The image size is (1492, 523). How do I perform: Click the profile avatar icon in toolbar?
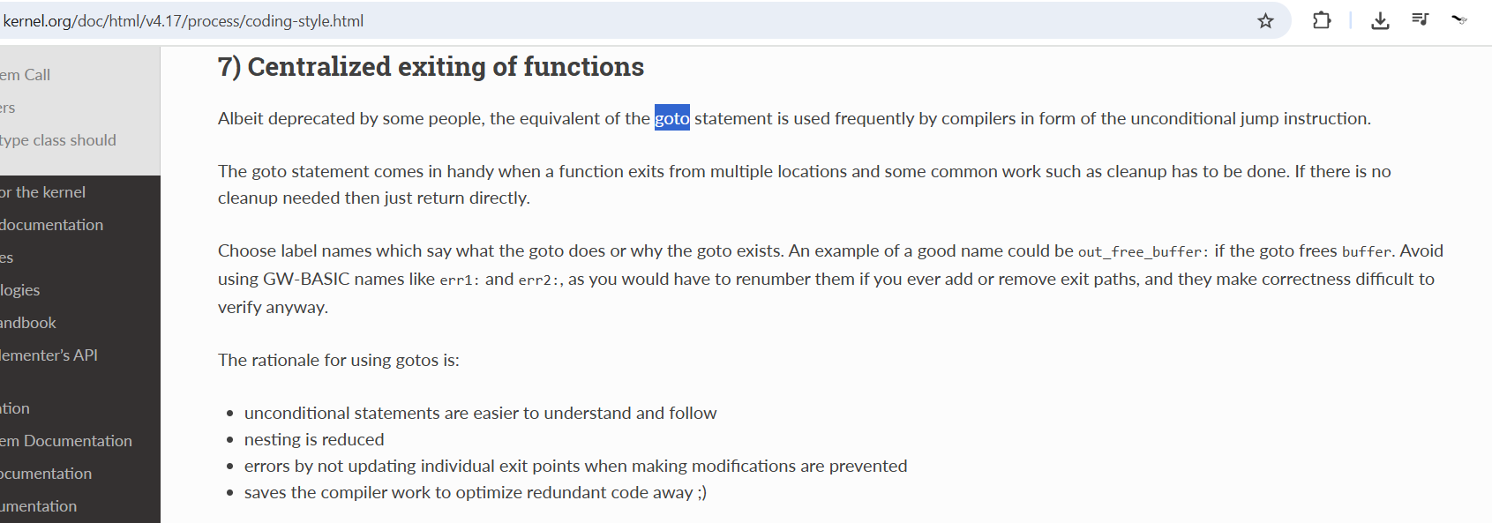click(1459, 19)
